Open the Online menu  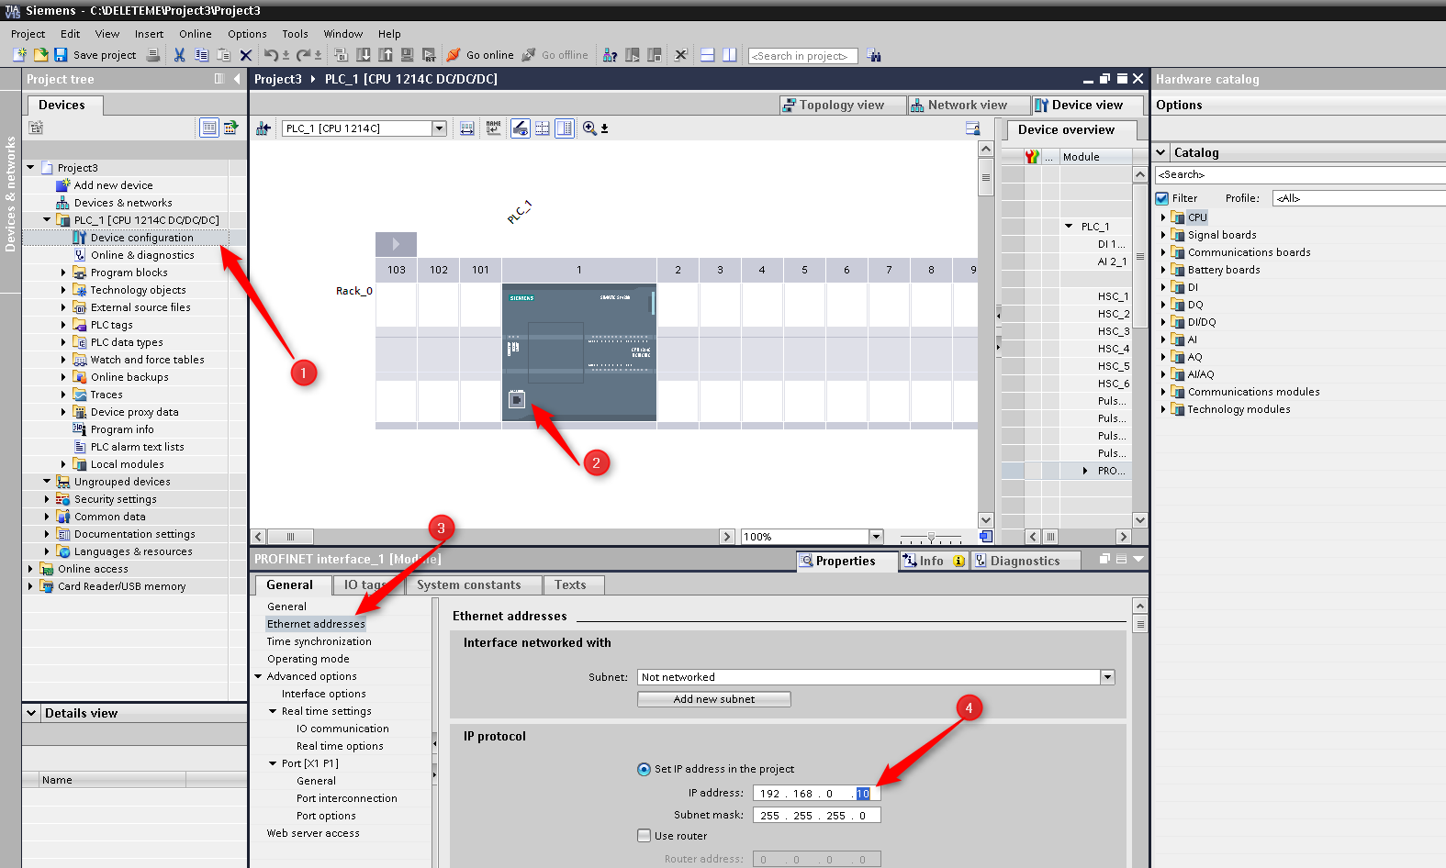pos(196,34)
